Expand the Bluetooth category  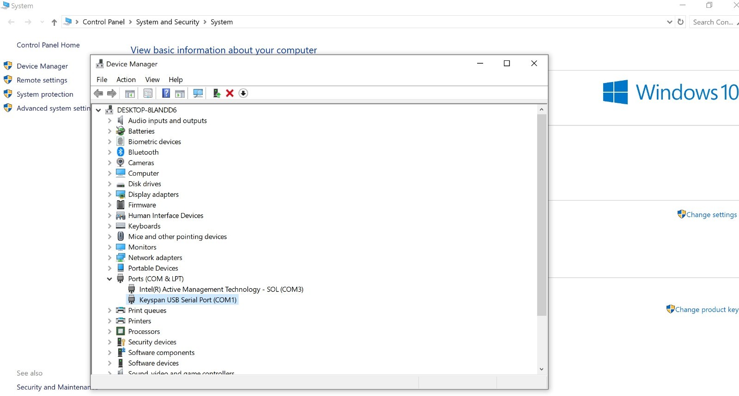click(x=109, y=153)
